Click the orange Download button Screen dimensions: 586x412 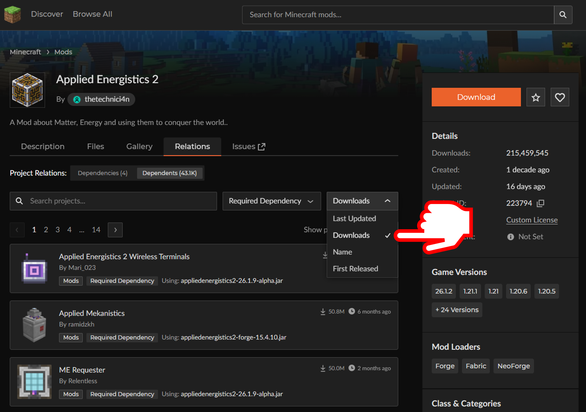tap(476, 97)
